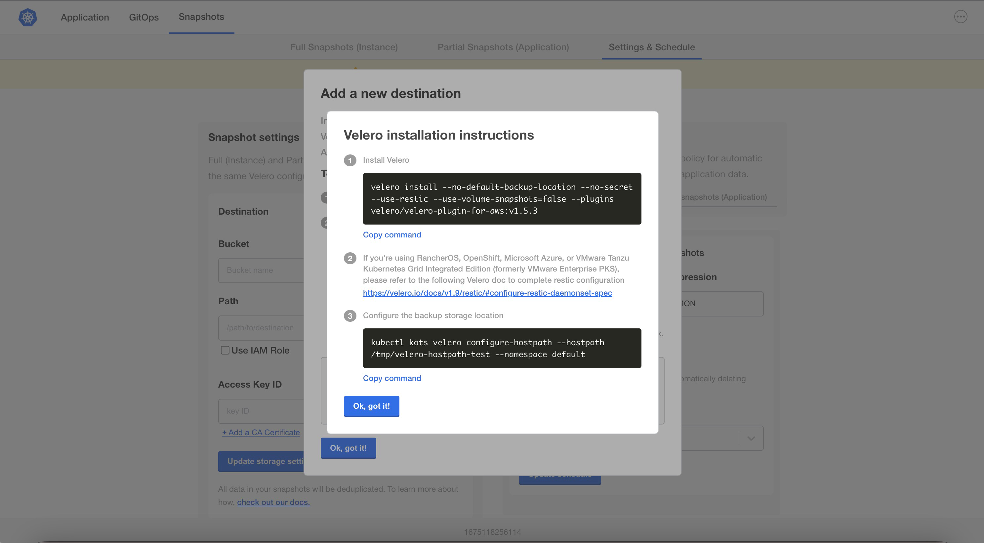Switch to the Snapshots section

pos(201,17)
